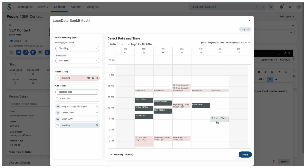Open the Edit layout dropdown
This screenshot has height=168, width=307.
point(287,16)
